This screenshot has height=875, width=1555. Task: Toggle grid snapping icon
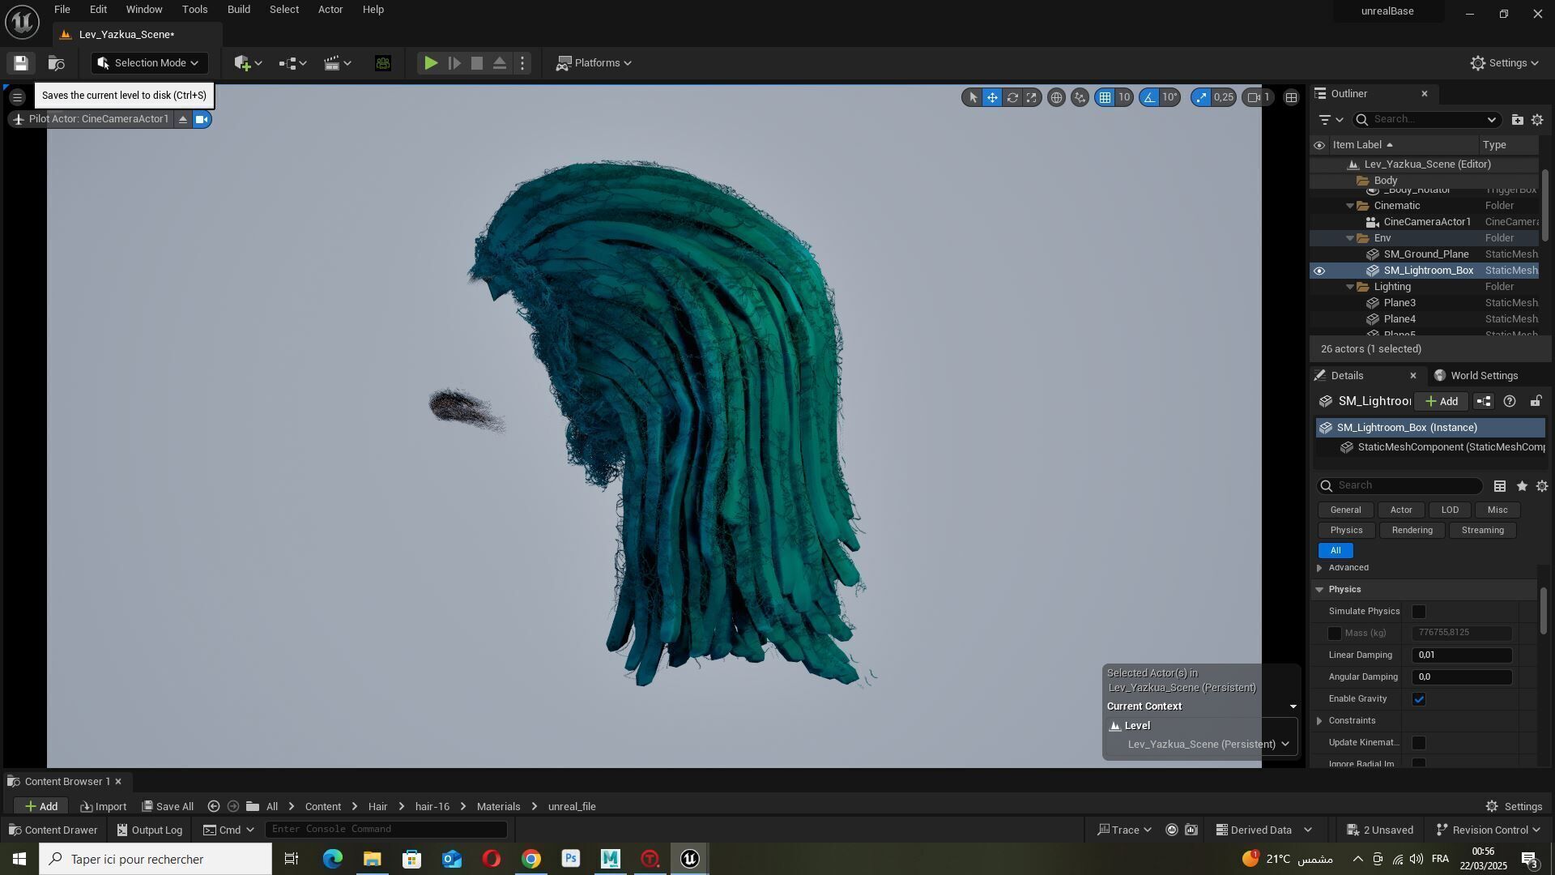[x=1105, y=97]
